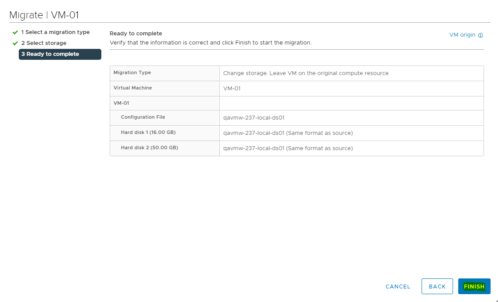
Task: Select Hard disk 1 (16.00 GB) label
Action: (149, 132)
